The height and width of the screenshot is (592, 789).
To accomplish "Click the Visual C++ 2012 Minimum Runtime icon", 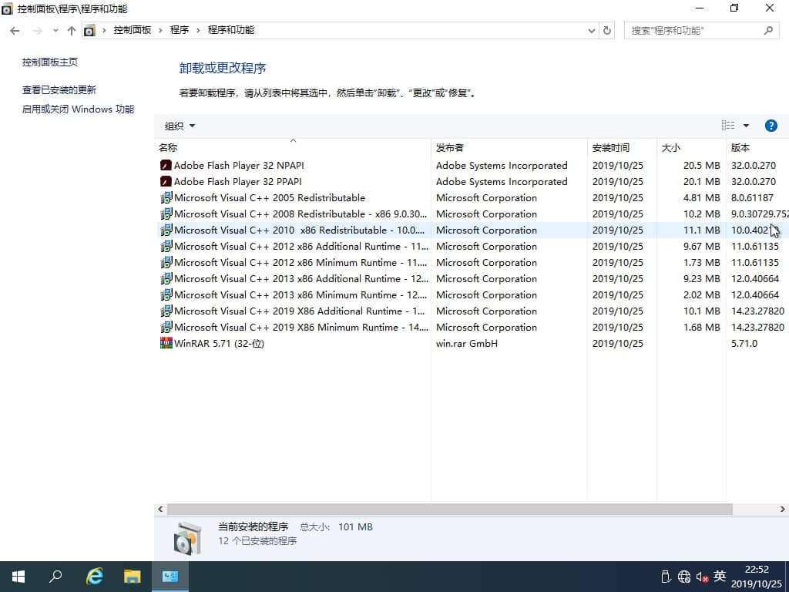I will [x=166, y=262].
